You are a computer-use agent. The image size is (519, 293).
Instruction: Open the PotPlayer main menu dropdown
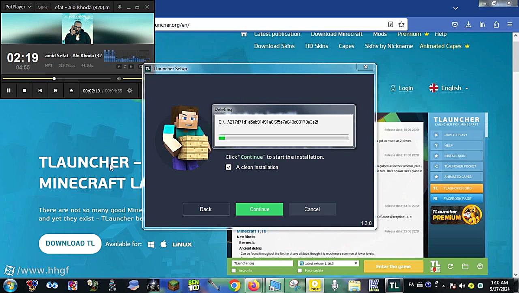18,7
